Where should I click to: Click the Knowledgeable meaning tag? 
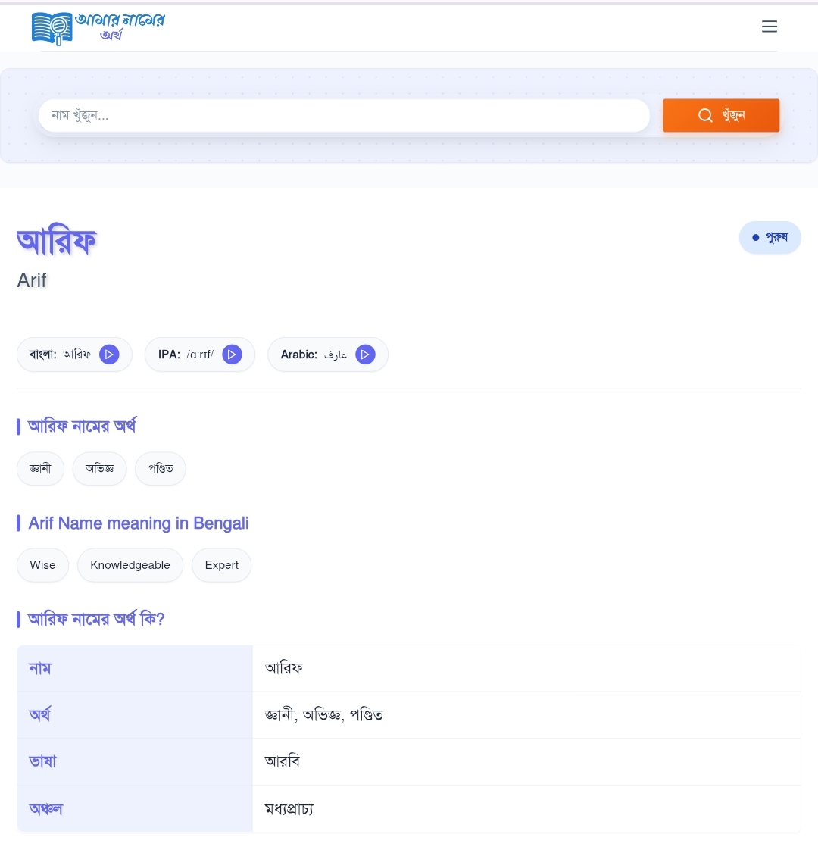(x=130, y=565)
